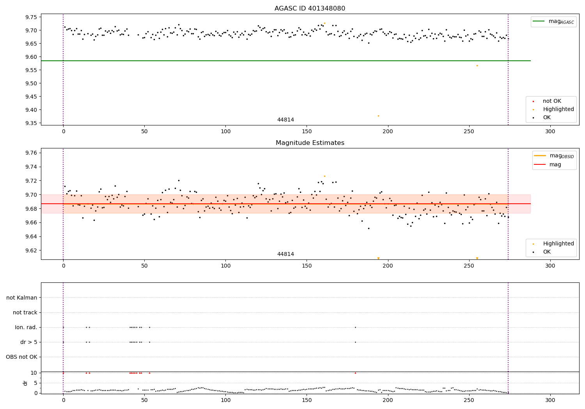Click the orange point just below green line
The image size is (585, 409).
point(477,65)
